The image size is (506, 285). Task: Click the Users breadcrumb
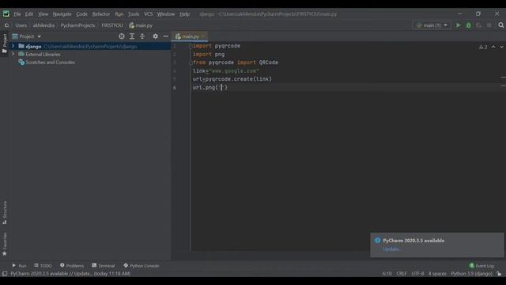[21, 25]
